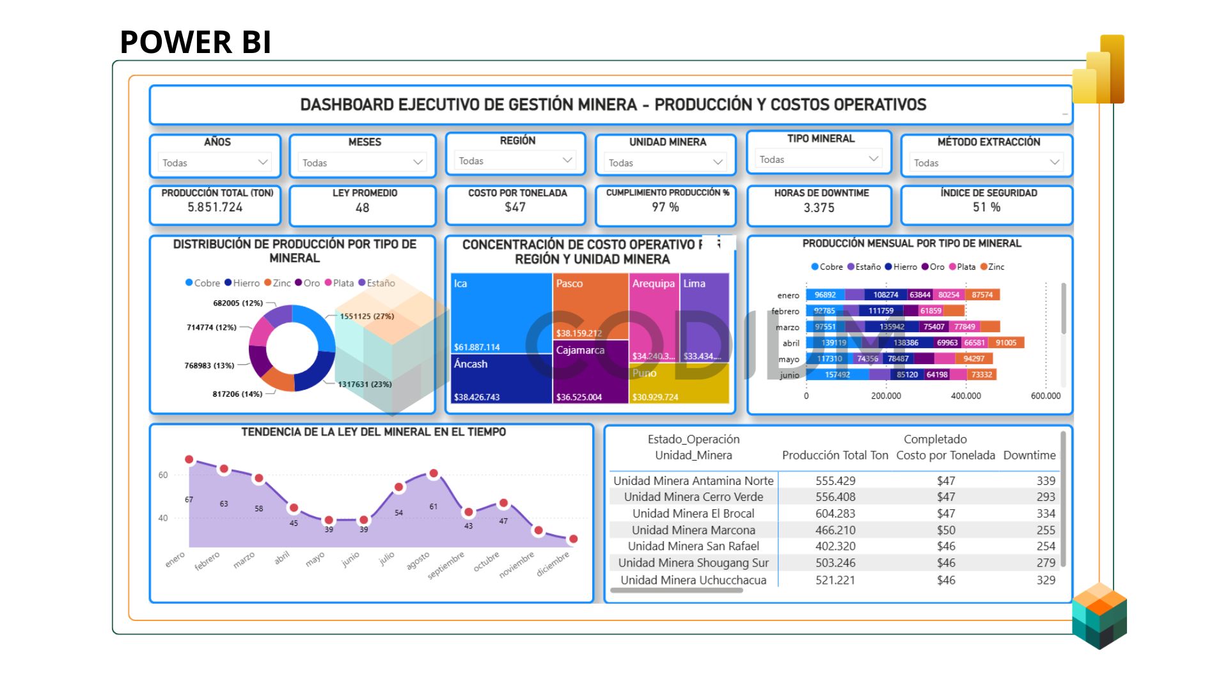Select the ÍNDICE DE SEGURIDAD card
1228x690 pixels.
point(987,205)
